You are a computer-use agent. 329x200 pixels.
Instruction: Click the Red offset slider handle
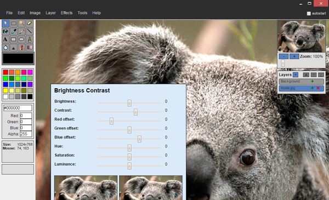(x=111, y=121)
